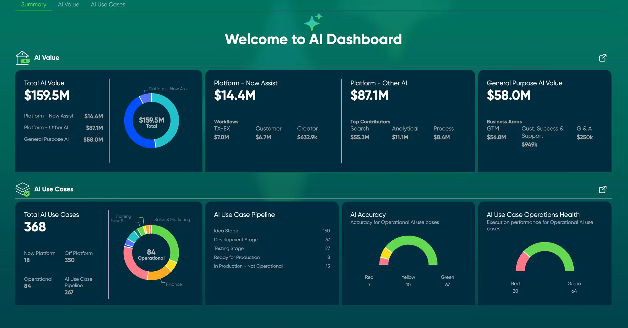
Task: Click the Total AI Use Cases count 368
Action: pyautogui.click(x=35, y=227)
